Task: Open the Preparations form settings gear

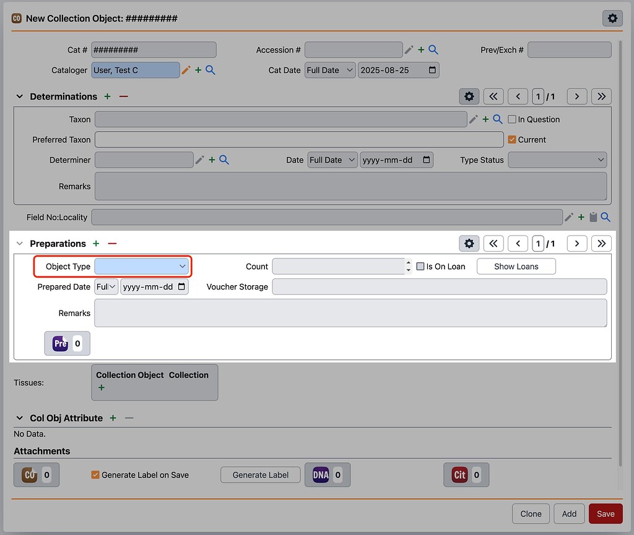Action: (469, 243)
